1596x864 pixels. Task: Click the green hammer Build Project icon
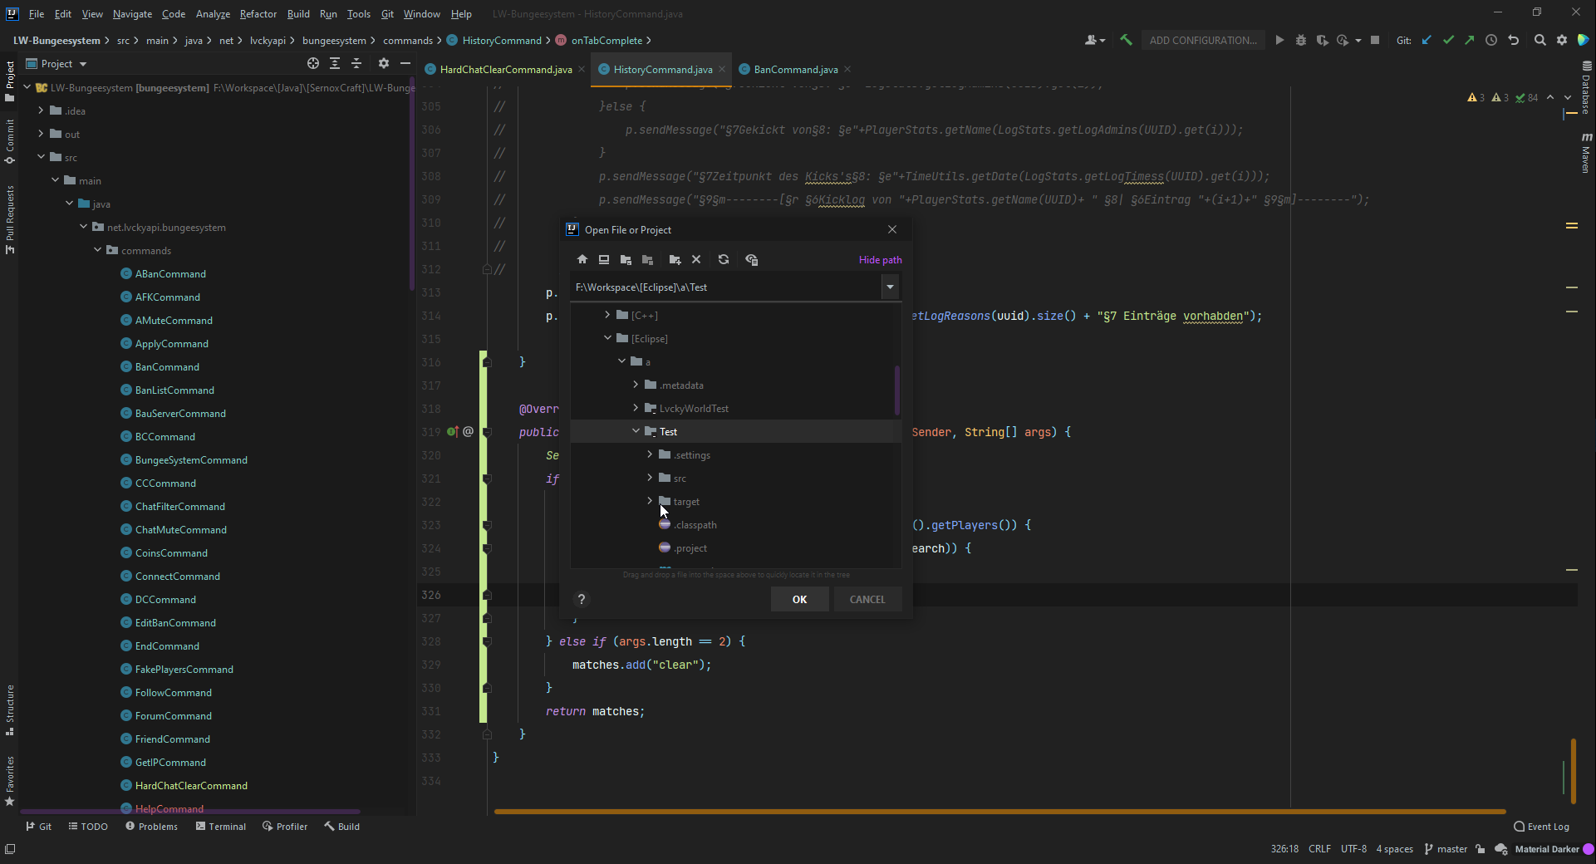click(x=1127, y=40)
